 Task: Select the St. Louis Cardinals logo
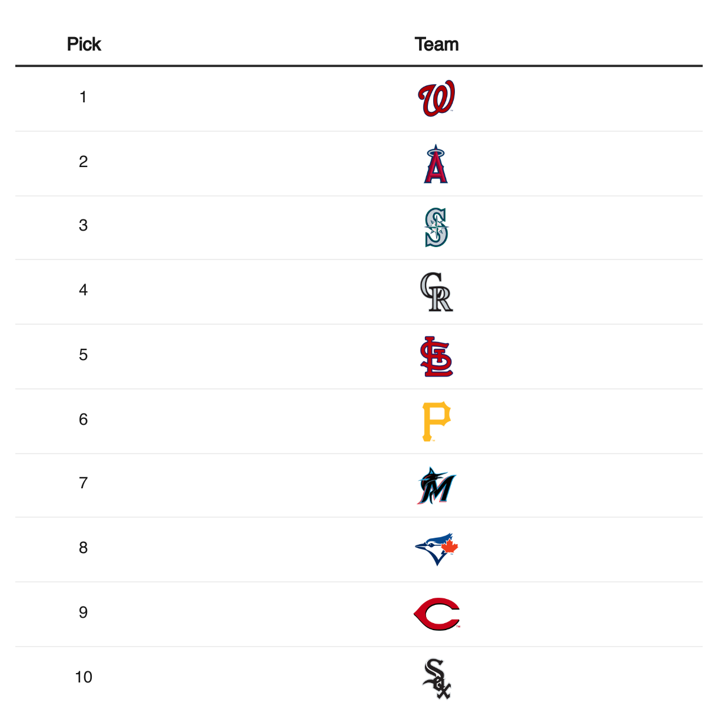[436, 357]
